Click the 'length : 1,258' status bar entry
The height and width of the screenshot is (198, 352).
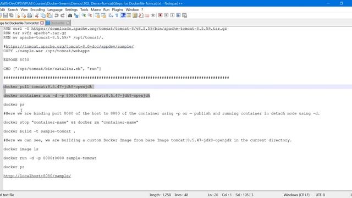160,195
